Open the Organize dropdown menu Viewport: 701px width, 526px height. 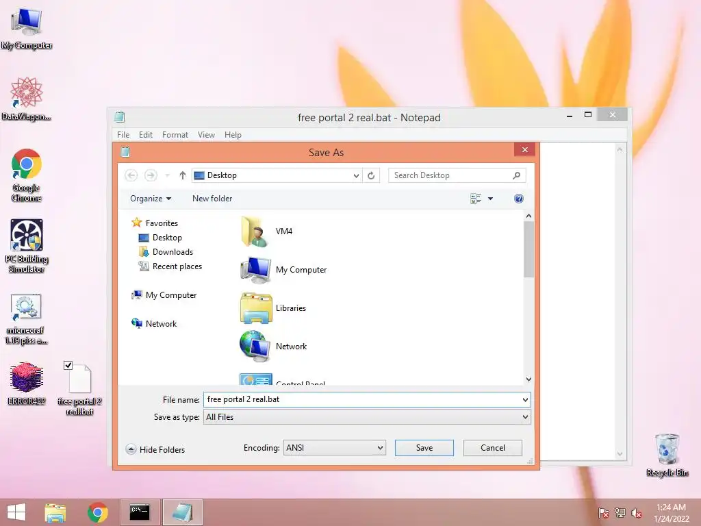pyautogui.click(x=151, y=199)
